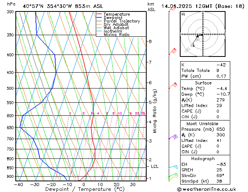This screenshot has height=192, width=248.
Task: Click the 'Dewpoint / Temperature (°C)' axis title
Action: 85,189
